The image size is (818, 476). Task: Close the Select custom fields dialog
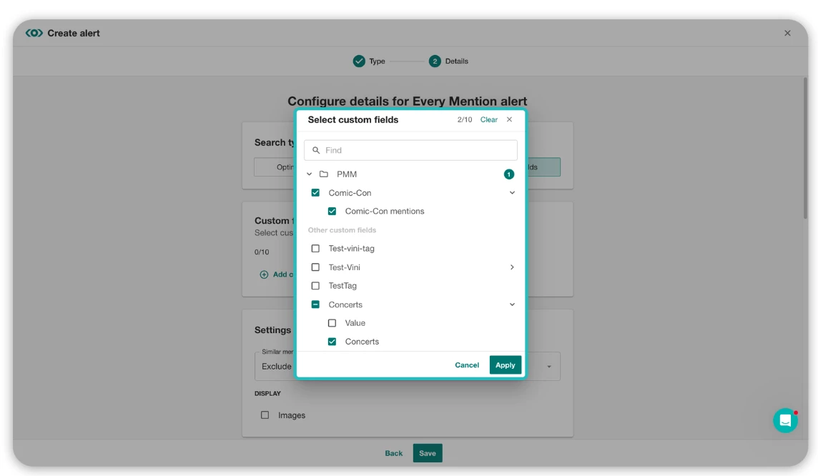tap(509, 119)
